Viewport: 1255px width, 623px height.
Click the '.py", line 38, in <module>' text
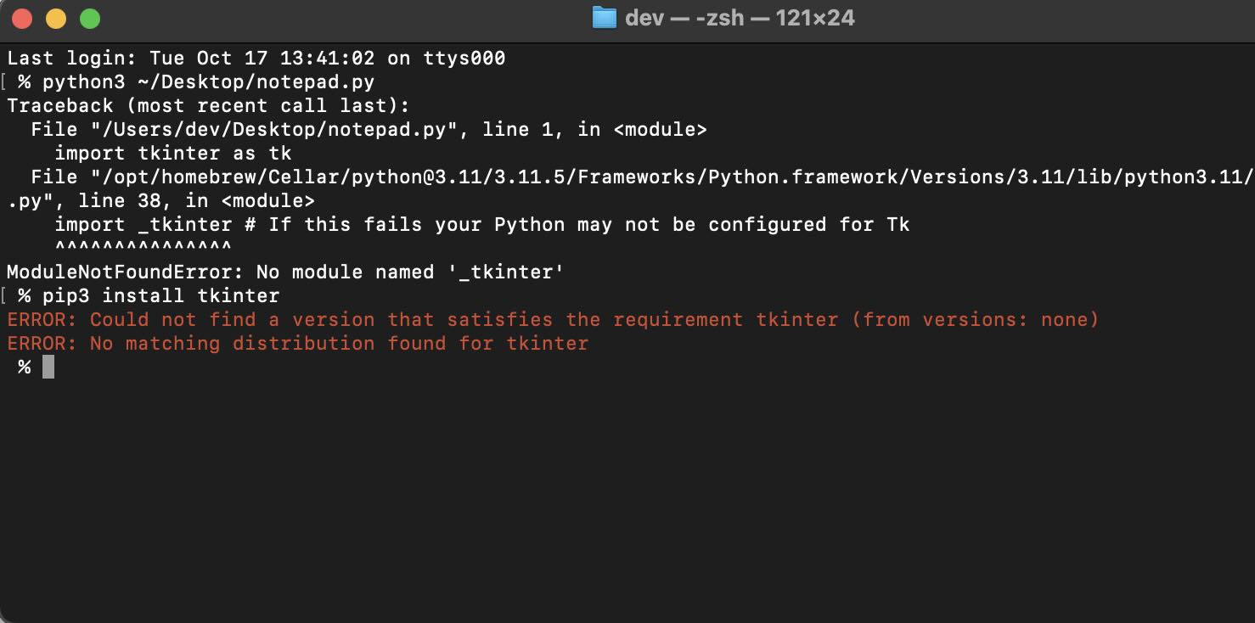point(161,201)
